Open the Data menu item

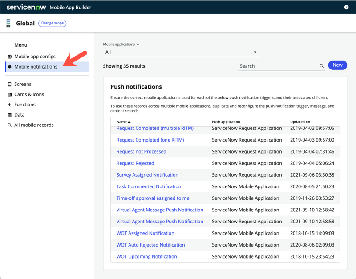(x=19, y=115)
